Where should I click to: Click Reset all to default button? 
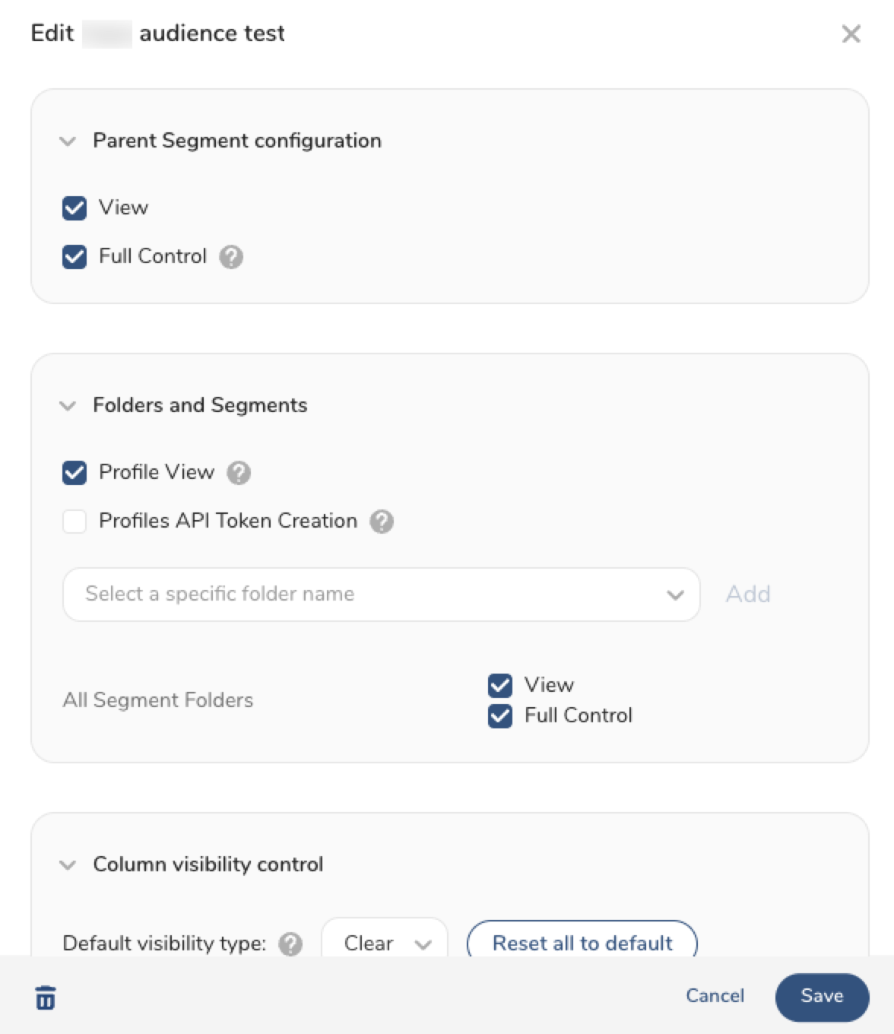pos(582,944)
